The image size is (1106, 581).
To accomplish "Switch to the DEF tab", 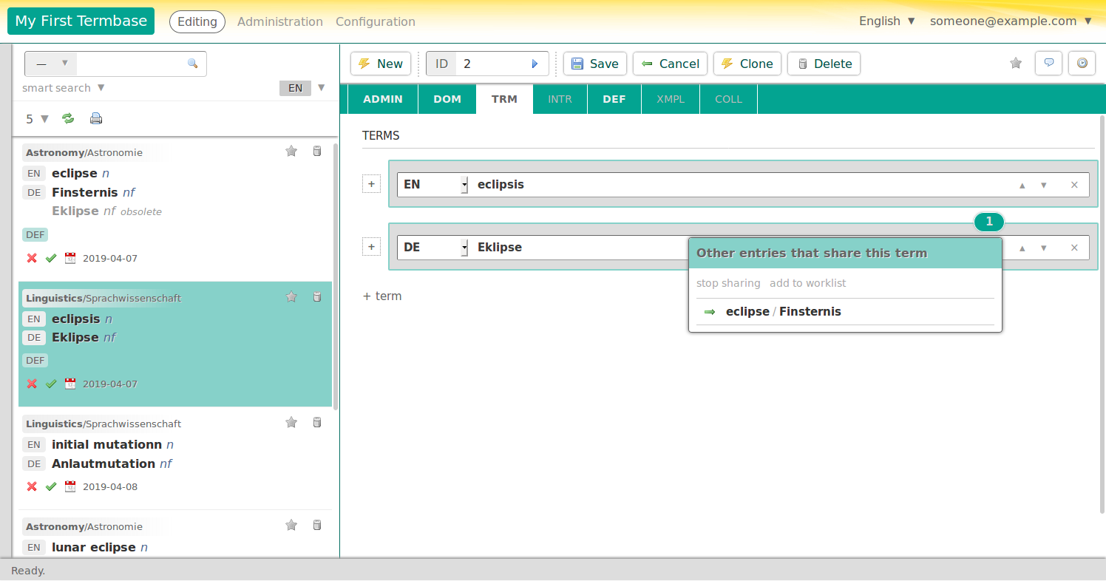I will pyautogui.click(x=614, y=99).
